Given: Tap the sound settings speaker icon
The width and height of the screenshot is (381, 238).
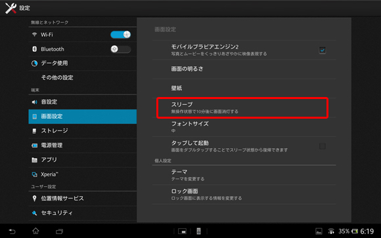Looking at the screenshot, I should point(34,102).
